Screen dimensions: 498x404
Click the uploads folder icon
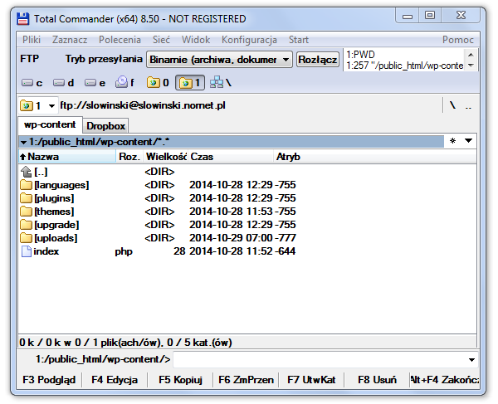[x=26, y=238]
